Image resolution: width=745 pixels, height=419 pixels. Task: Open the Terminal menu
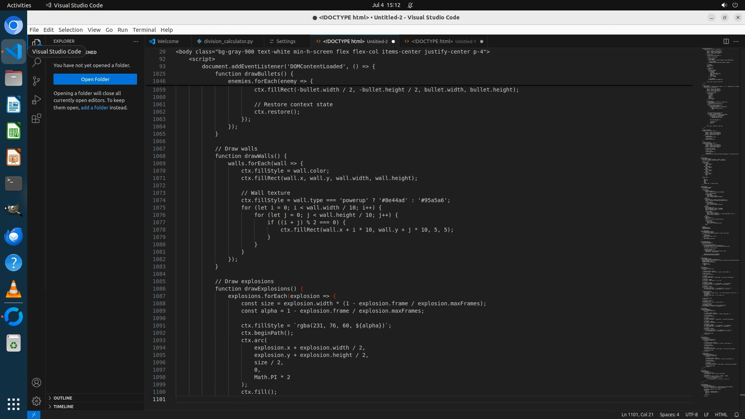144,30
